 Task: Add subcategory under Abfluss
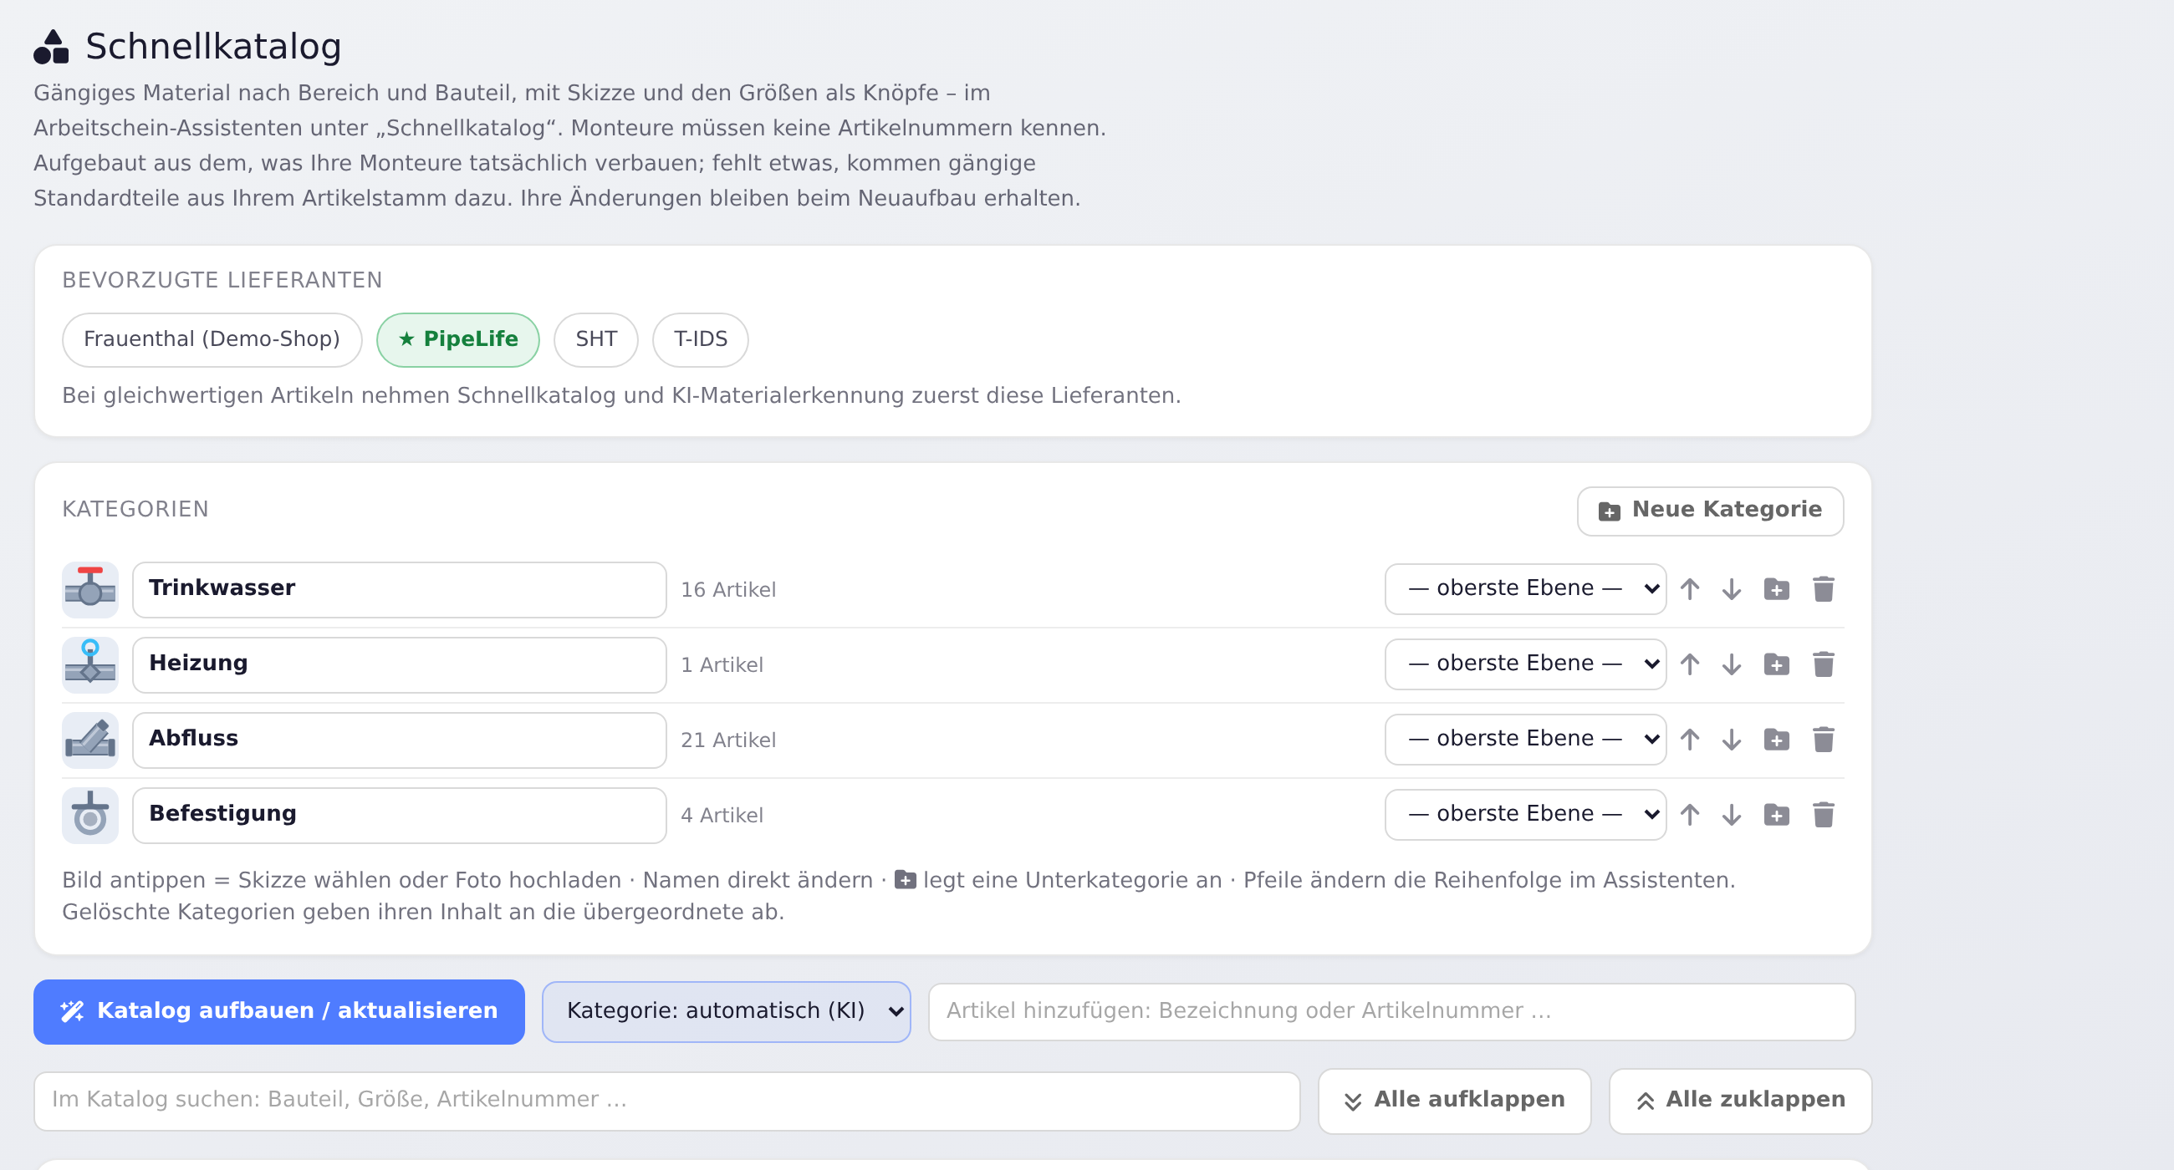[1777, 739]
